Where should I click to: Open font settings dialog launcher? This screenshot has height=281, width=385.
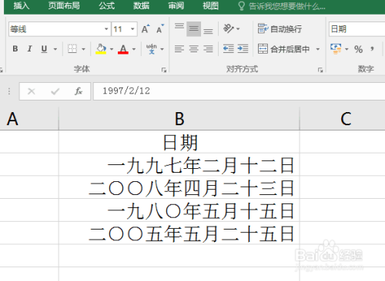tap(164, 70)
